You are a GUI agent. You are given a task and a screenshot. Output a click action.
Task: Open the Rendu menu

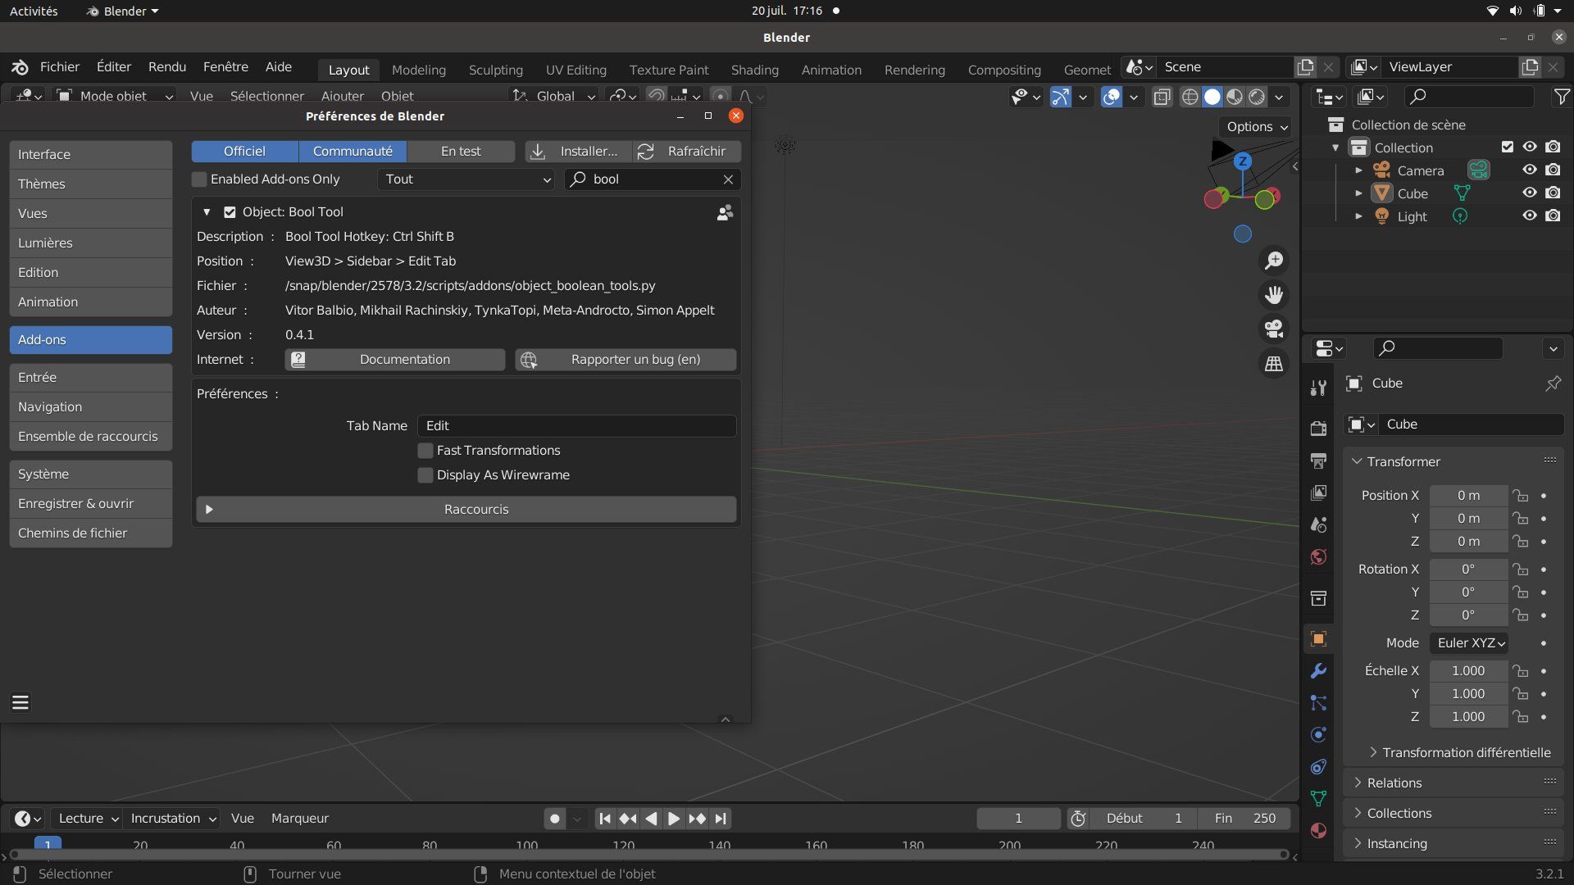167,67
